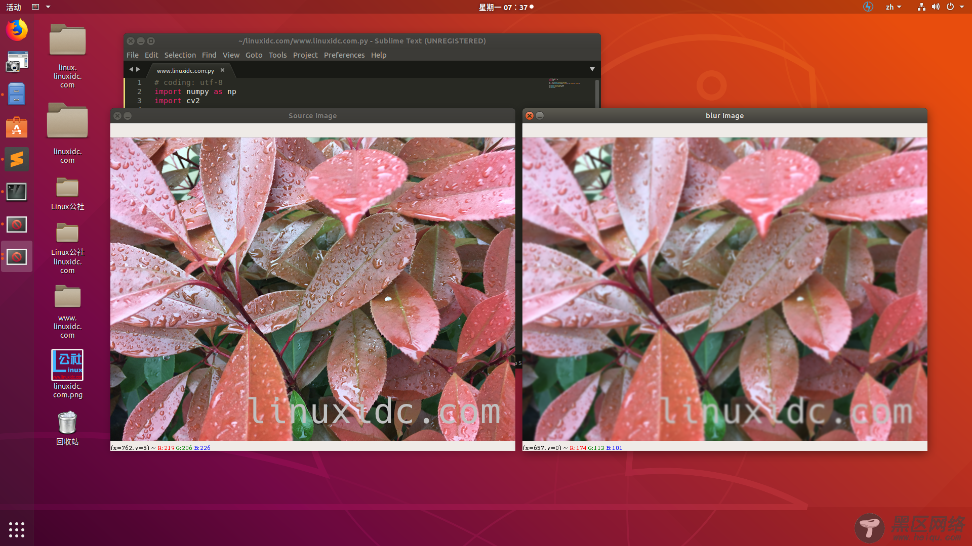Open the clock and calendar panel

click(x=506, y=7)
